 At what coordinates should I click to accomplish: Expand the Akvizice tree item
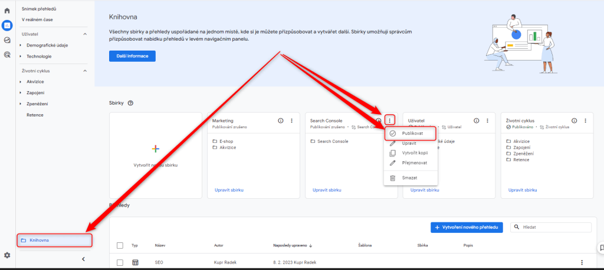click(21, 82)
